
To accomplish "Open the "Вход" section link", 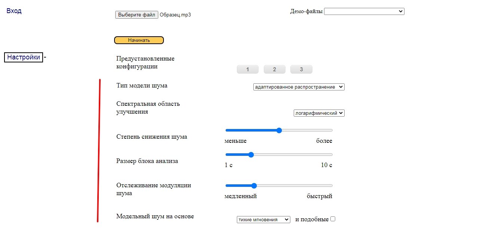I will [14, 11].
